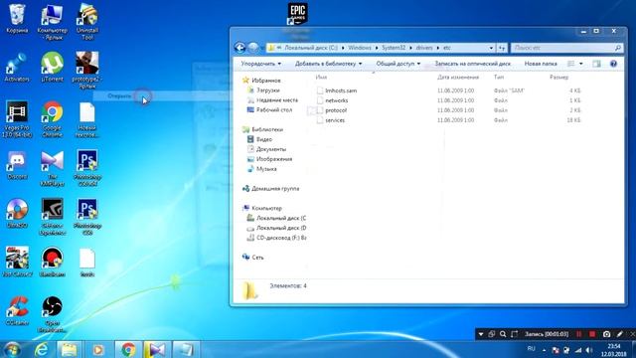Open the Organize dropdown menu
The height and width of the screenshot is (358, 636).
tap(260, 64)
